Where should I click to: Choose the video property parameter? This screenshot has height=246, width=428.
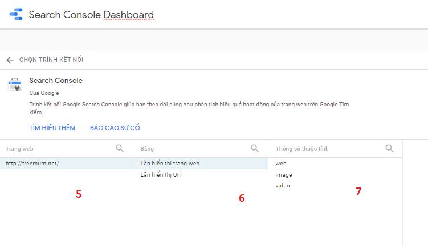[335, 186]
